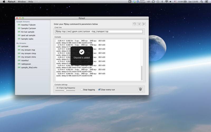Open Spotlight search in menu bar
Viewport: 211px width, 132px height.
(202, 2)
